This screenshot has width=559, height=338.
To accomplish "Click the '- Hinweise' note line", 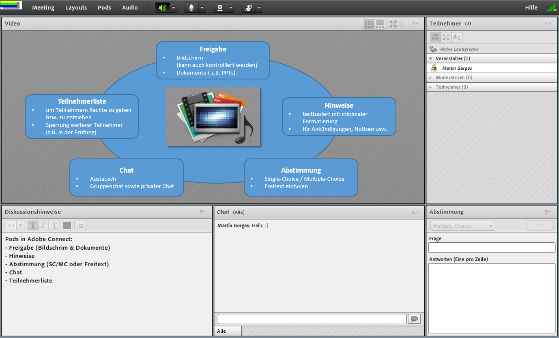I will [x=20, y=256].
